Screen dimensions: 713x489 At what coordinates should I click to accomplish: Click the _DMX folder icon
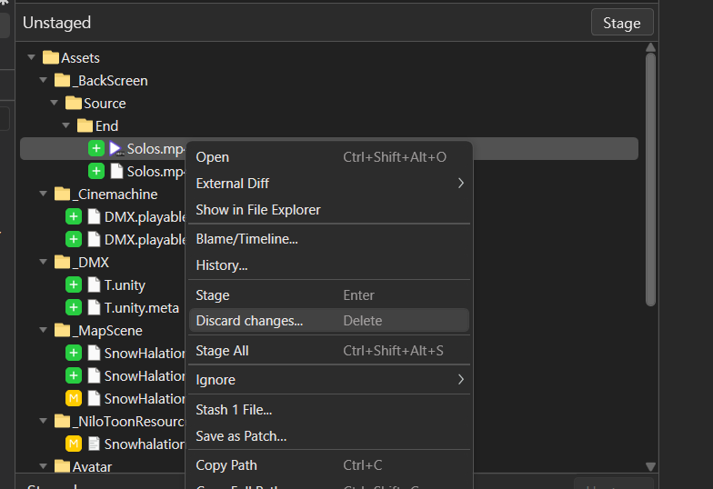63,263
